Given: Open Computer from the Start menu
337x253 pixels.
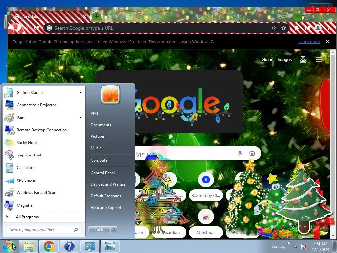Looking at the screenshot, I should pyautogui.click(x=100, y=160).
